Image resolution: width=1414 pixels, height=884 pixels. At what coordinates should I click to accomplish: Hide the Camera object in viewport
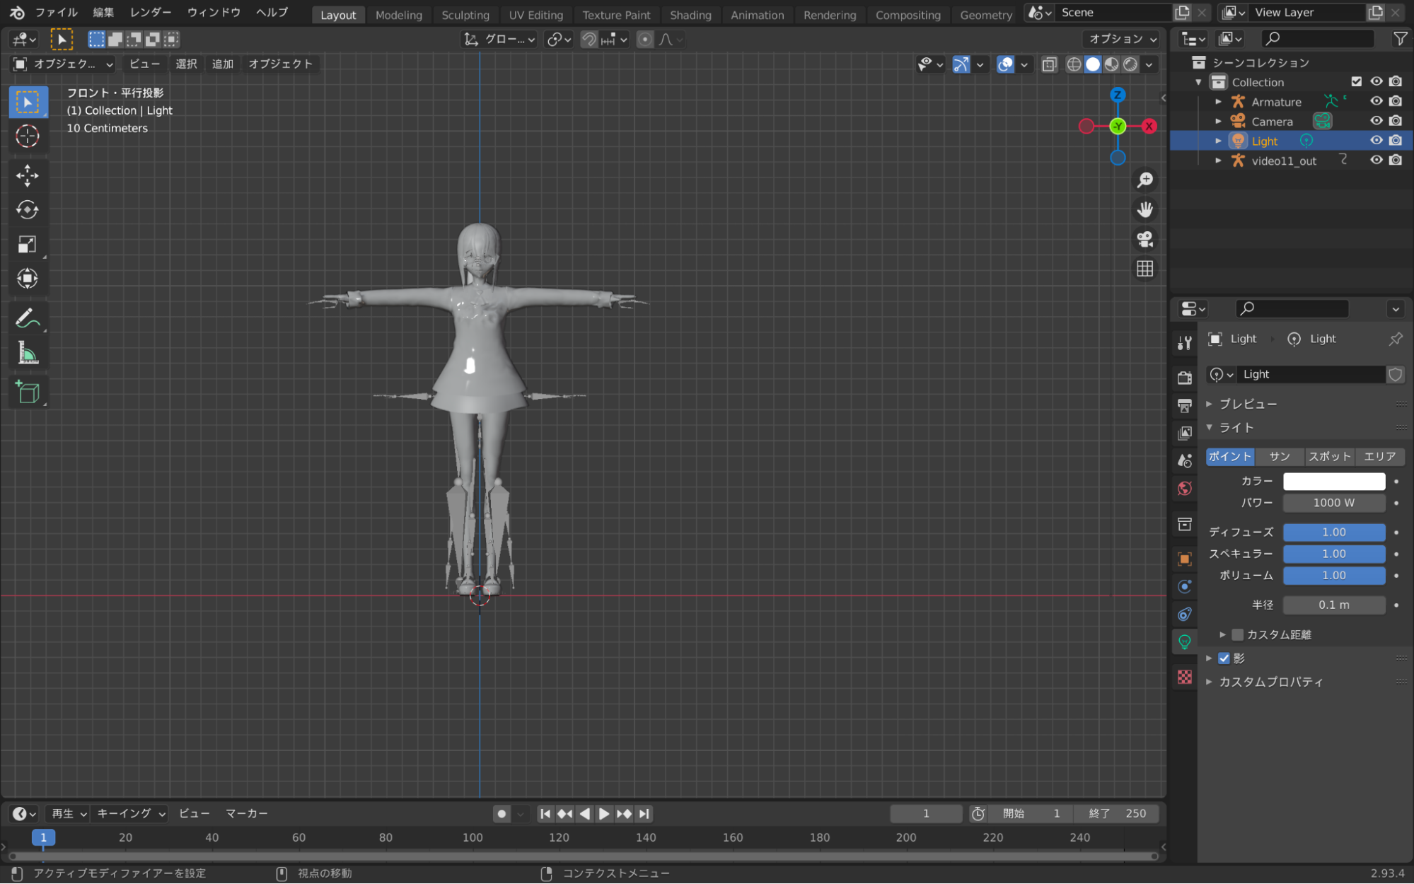click(x=1376, y=122)
